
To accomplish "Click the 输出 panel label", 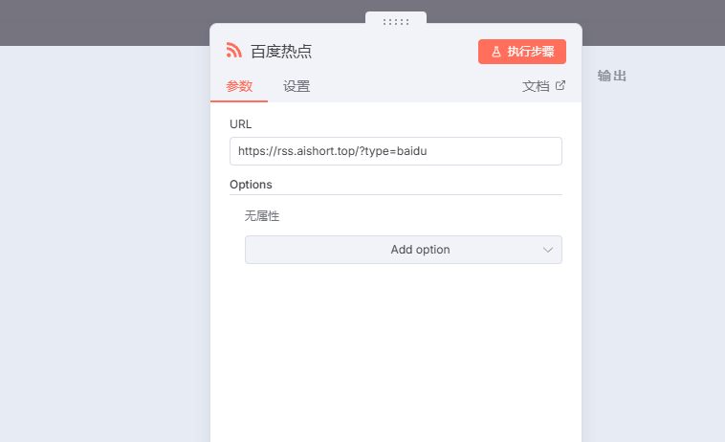I will (612, 76).
